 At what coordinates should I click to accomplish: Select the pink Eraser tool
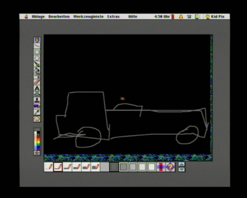click(37, 82)
